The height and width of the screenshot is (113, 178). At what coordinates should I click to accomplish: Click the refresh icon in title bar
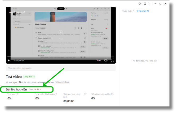[140, 4]
